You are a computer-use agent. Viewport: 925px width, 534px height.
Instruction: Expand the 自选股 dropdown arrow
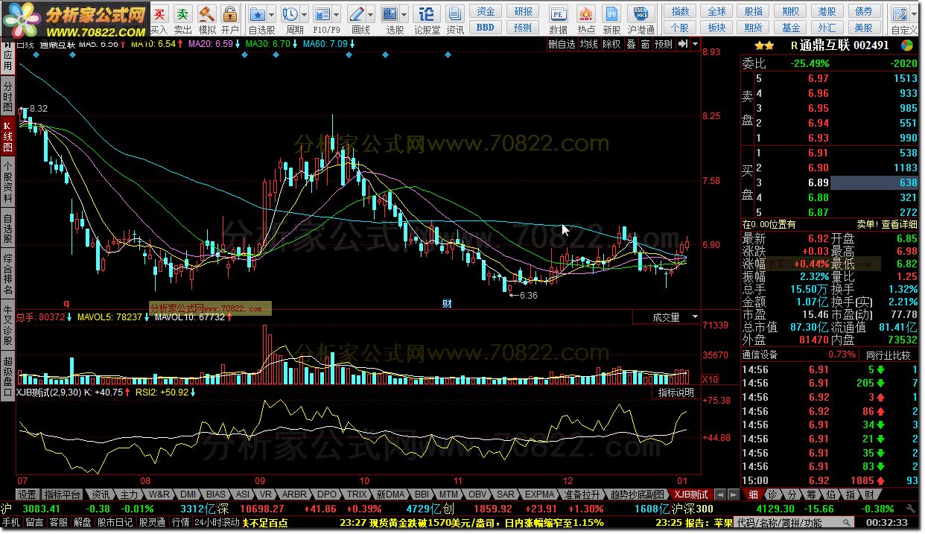[x=271, y=14]
